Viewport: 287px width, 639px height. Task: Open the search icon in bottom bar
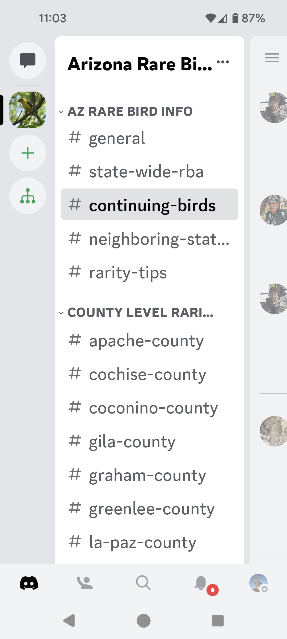click(143, 583)
